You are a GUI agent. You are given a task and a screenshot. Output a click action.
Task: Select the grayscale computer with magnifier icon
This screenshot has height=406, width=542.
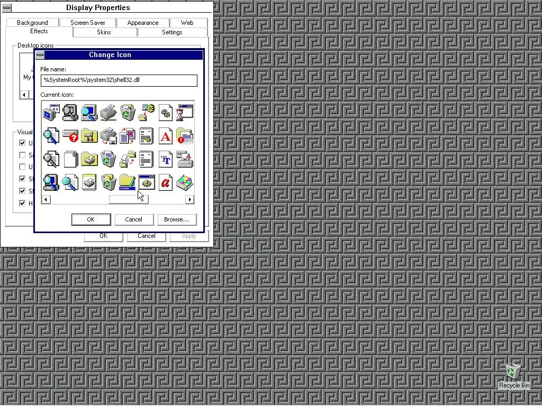[70, 113]
